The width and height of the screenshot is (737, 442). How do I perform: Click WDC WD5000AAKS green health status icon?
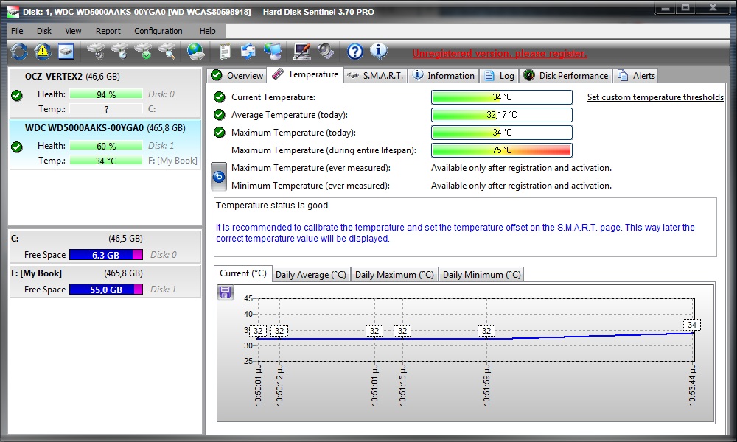[17, 147]
